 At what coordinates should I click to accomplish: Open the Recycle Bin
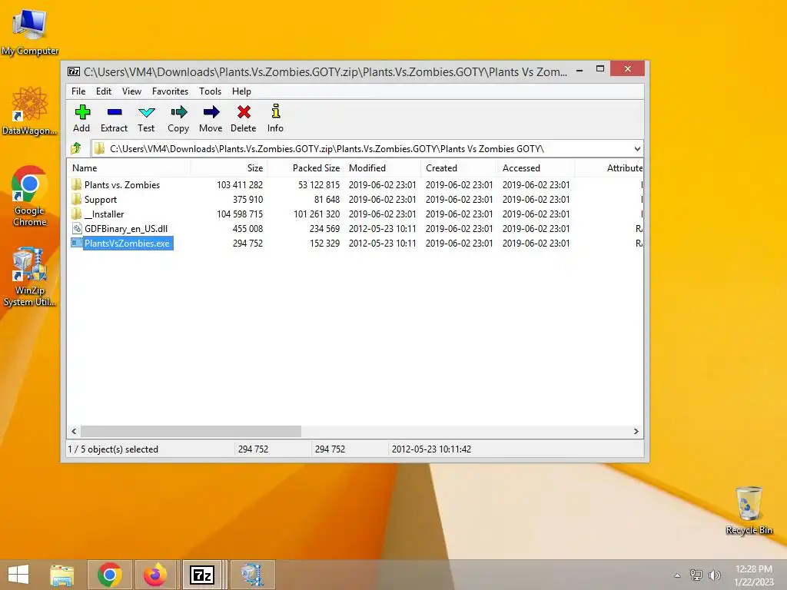coord(749,510)
